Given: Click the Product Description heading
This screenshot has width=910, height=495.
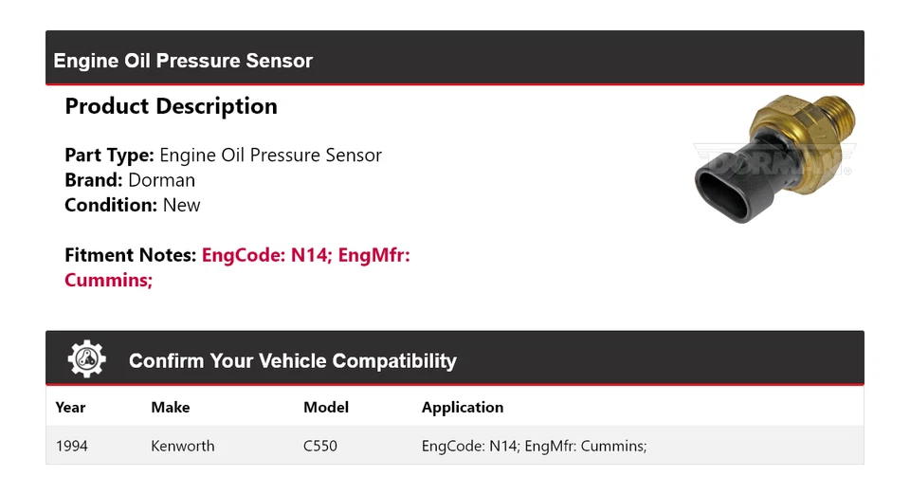Looking at the screenshot, I should coord(171,106).
